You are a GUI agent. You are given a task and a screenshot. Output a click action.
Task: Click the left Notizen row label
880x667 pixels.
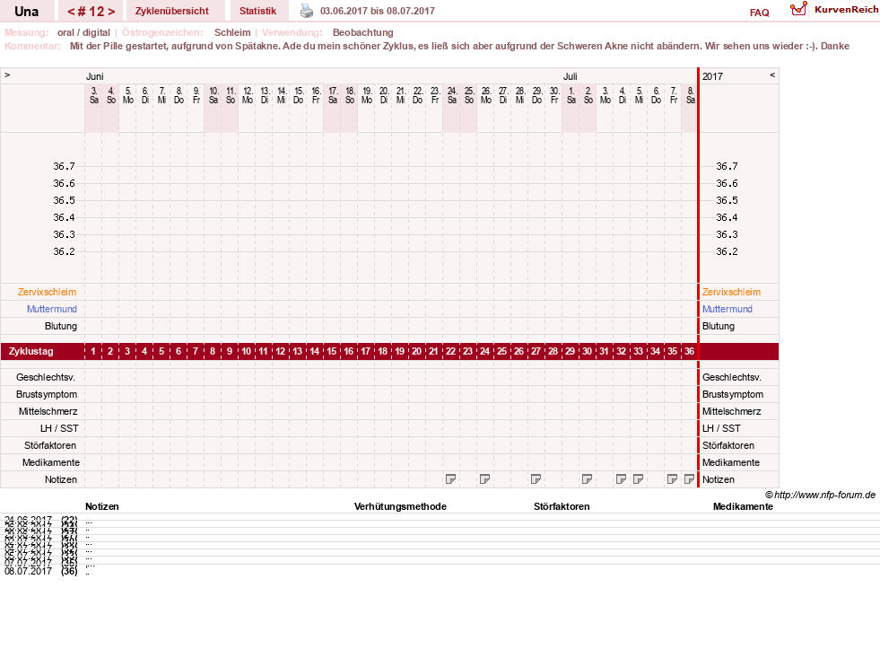61,479
